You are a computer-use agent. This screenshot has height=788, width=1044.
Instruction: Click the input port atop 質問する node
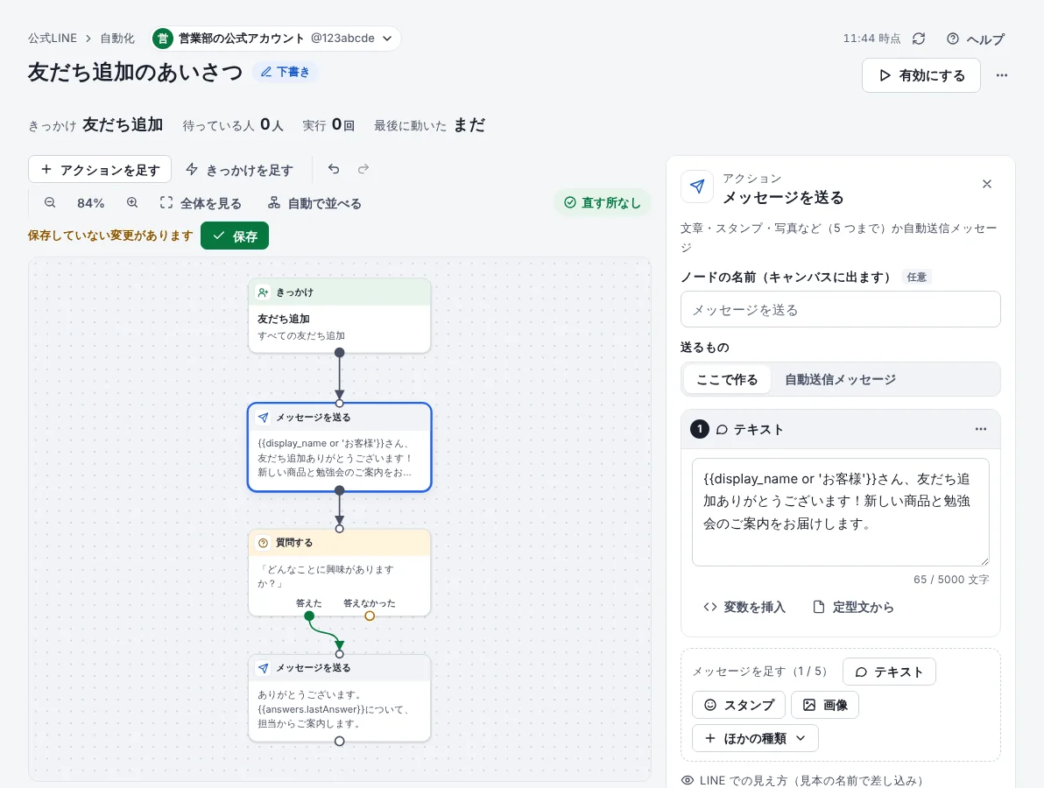tap(340, 529)
